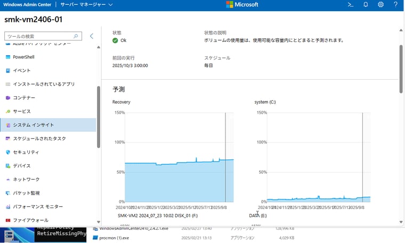
Task: Click the Windows Admin Center title link
Action: click(x=27, y=5)
